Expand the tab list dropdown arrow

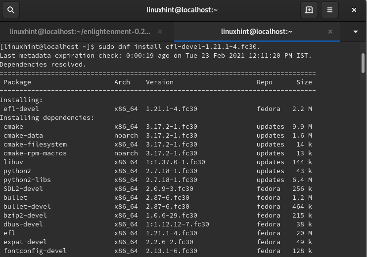[356, 32]
